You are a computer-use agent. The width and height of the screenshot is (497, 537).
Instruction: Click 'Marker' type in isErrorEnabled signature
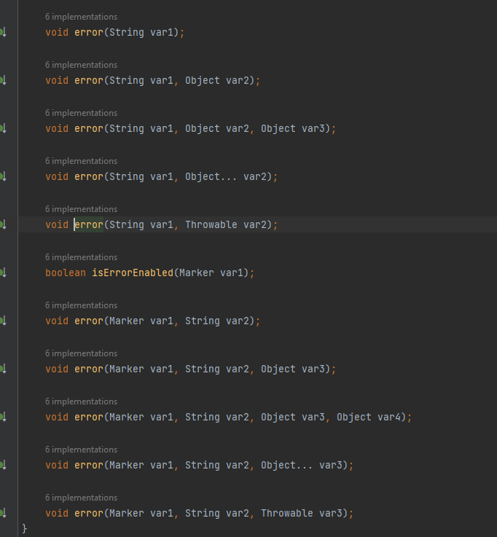(196, 273)
